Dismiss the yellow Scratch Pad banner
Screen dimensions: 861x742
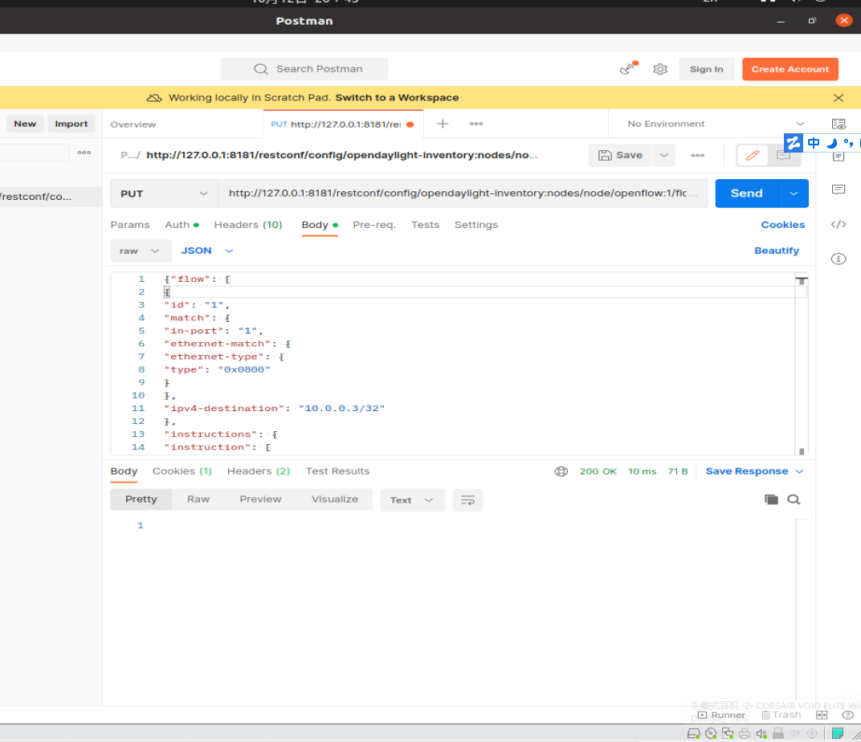pos(838,98)
